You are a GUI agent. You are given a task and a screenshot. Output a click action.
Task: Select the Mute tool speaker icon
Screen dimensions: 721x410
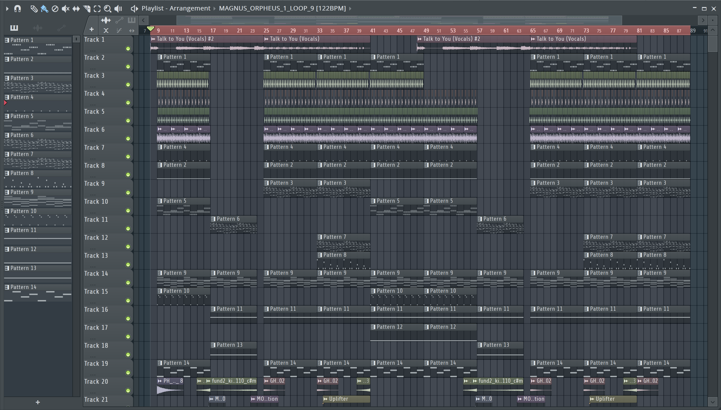click(x=65, y=9)
